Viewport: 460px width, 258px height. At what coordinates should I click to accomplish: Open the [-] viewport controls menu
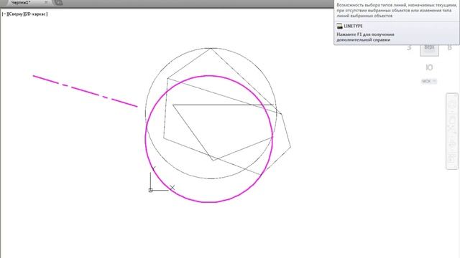(x=4, y=14)
